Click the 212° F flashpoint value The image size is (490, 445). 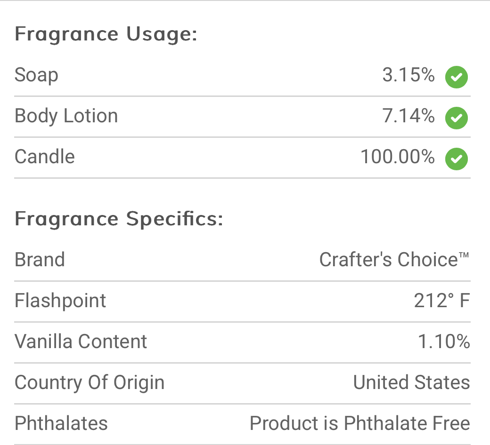coord(441,301)
